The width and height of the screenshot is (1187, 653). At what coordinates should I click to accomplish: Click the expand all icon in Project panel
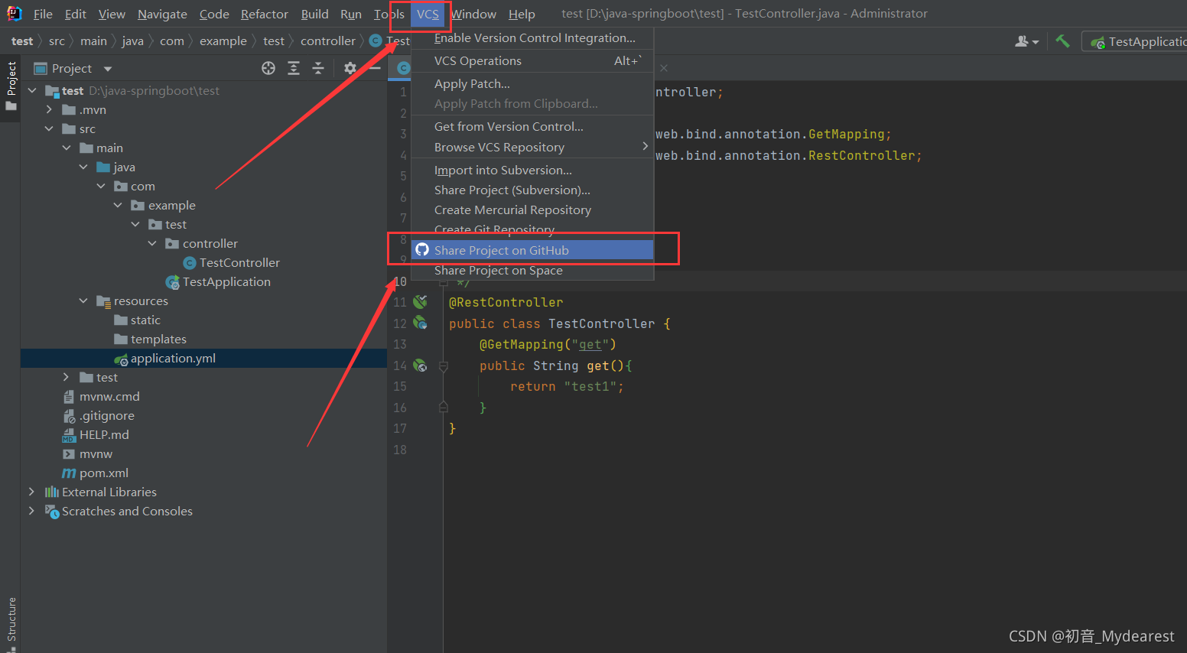(x=294, y=68)
